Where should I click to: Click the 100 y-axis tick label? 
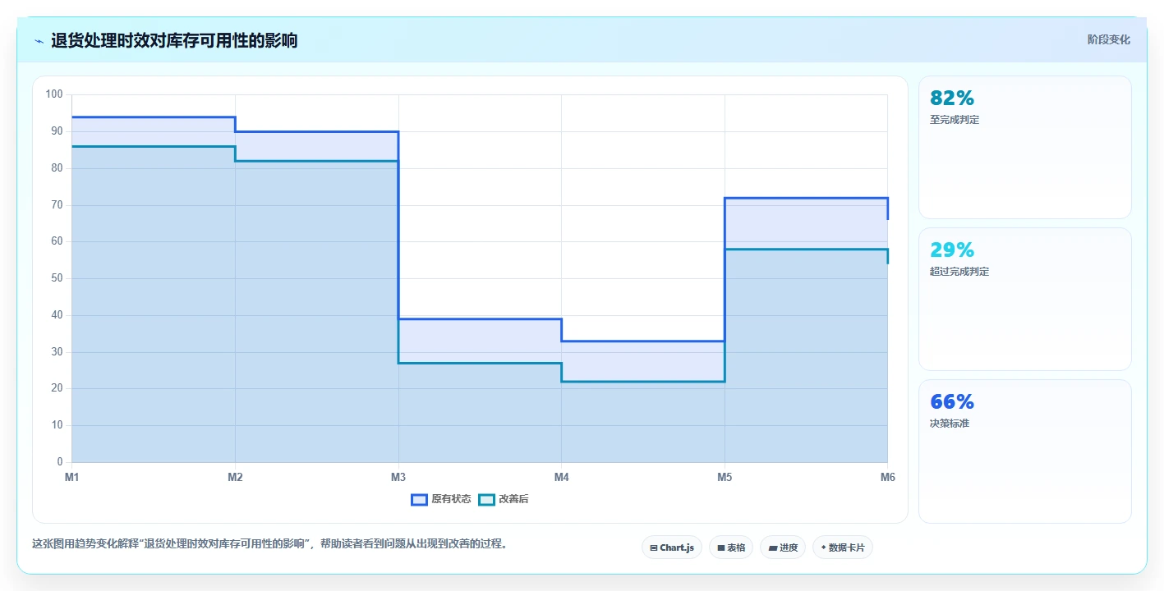pyautogui.click(x=54, y=94)
